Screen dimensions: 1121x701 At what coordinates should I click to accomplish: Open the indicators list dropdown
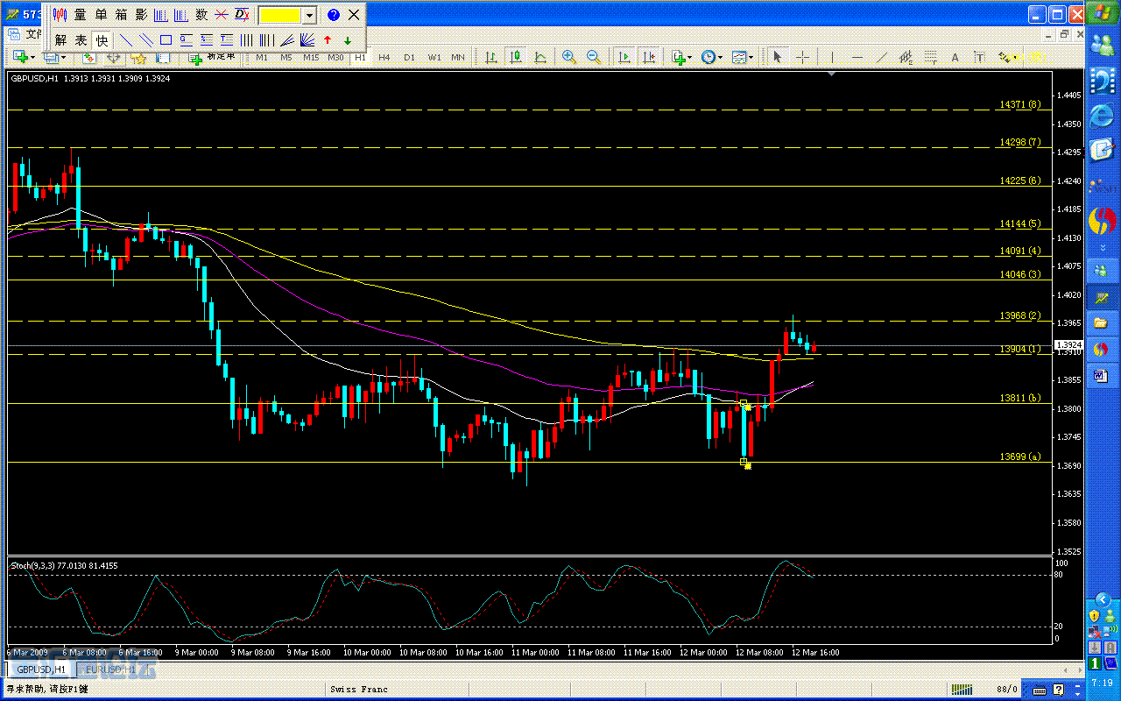[681, 58]
